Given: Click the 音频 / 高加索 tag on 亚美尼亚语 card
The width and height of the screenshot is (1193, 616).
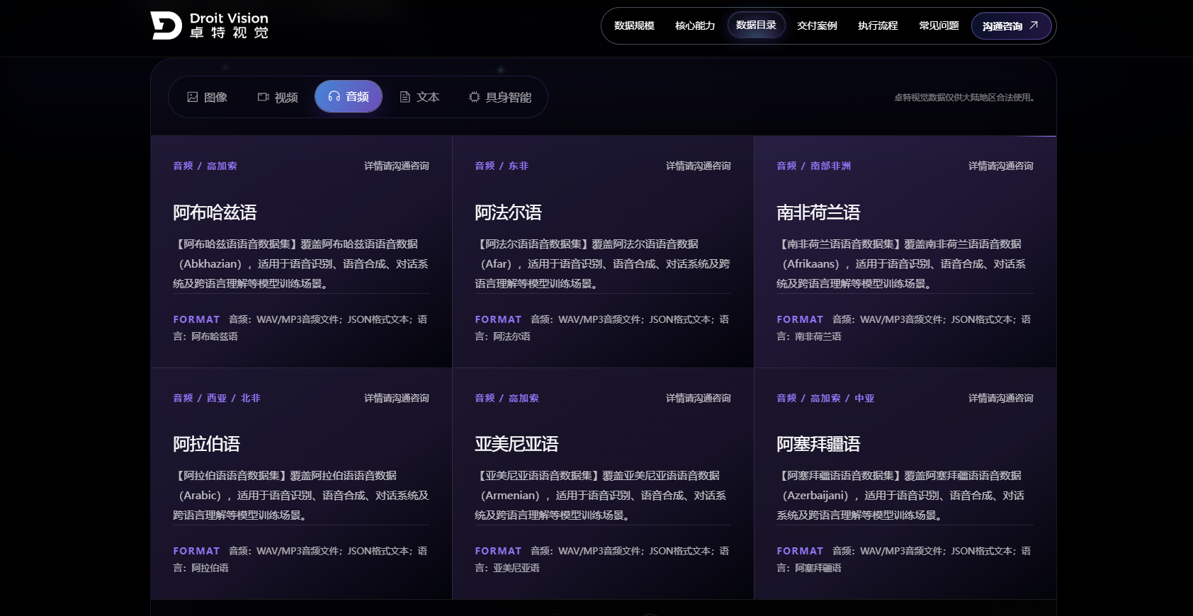Looking at the screenshot, I should tap(507, 398).
